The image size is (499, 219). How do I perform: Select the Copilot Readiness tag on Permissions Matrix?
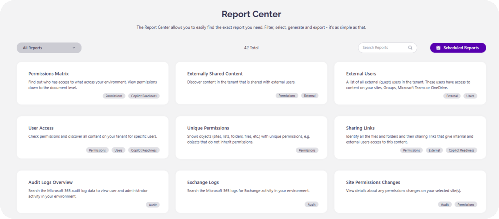tap(144, 96)
